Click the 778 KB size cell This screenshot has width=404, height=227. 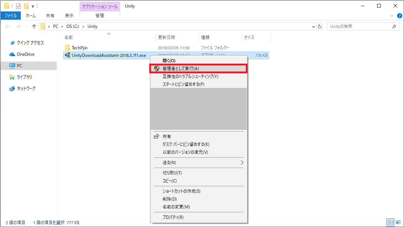click(x=261, y=55)
